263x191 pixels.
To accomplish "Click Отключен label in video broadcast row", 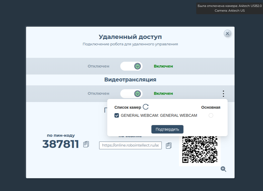I will click(98, 93).
